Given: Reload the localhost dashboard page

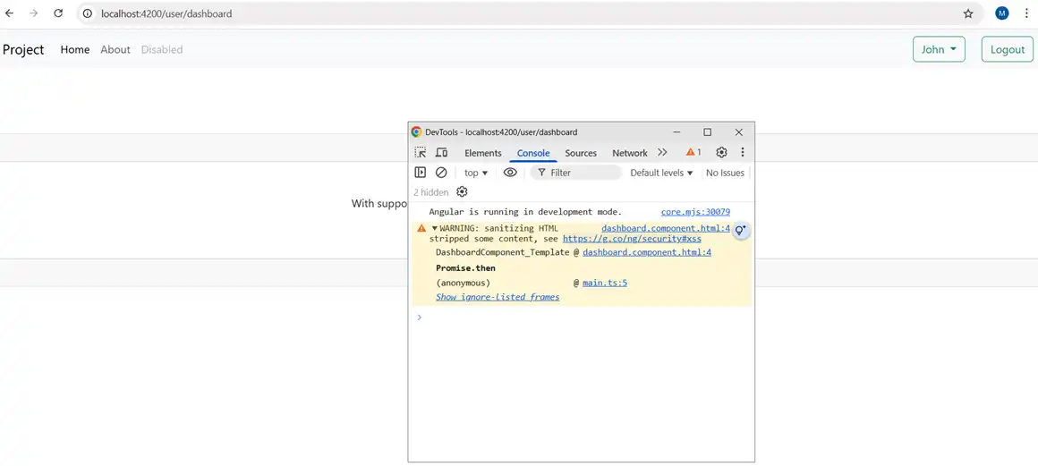Looking at the screenshot, I should 58,13.
